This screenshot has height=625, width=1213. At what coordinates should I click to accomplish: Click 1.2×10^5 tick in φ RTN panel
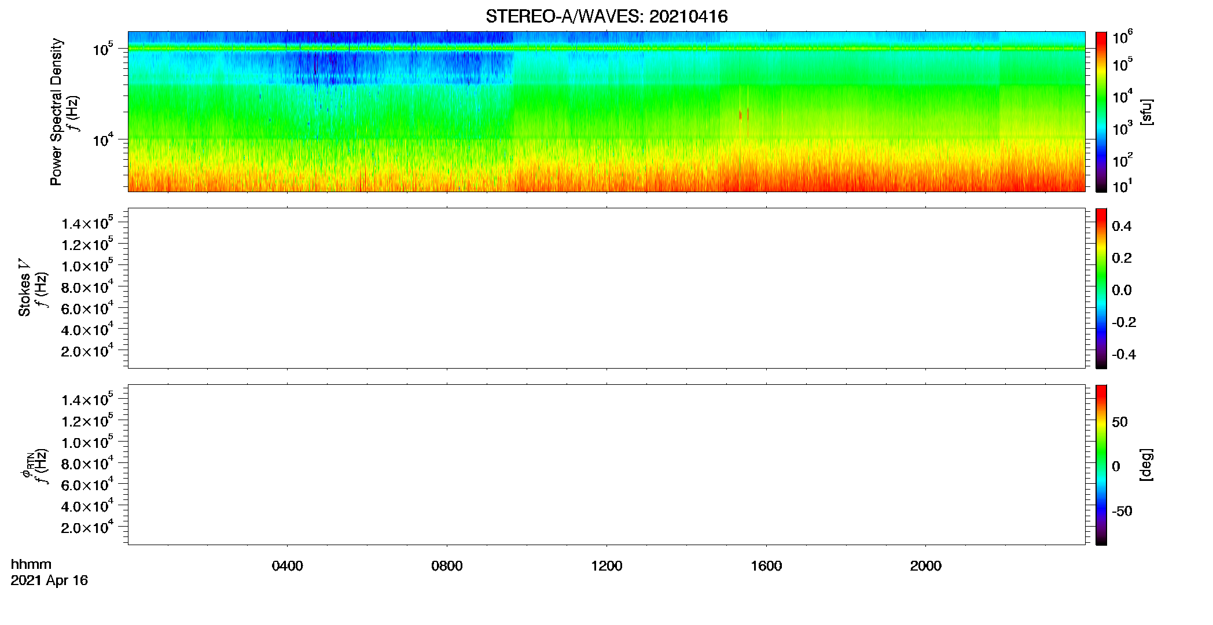87,420
